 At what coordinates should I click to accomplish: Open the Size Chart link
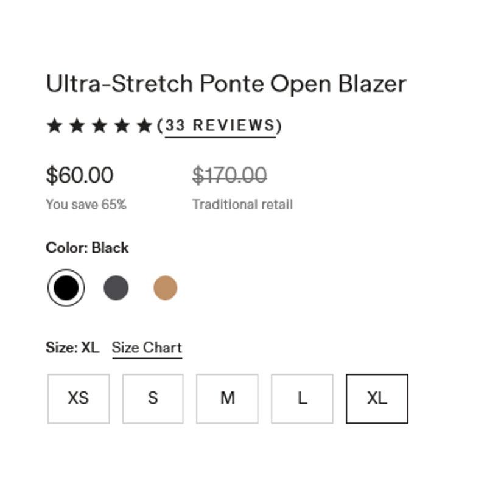point(147,348)
